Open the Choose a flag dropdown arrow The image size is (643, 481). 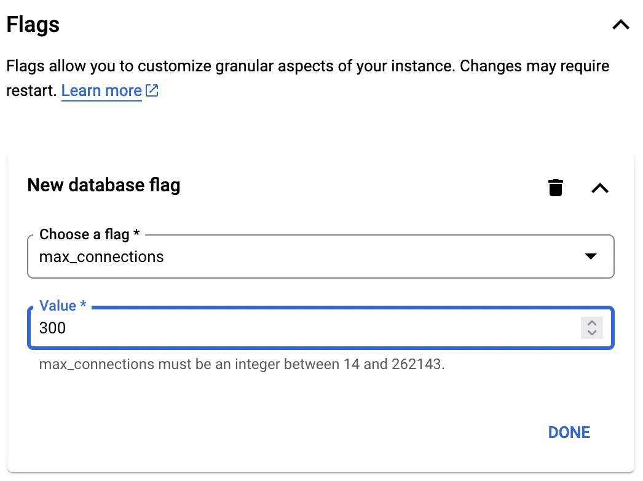tap(591, 256)
